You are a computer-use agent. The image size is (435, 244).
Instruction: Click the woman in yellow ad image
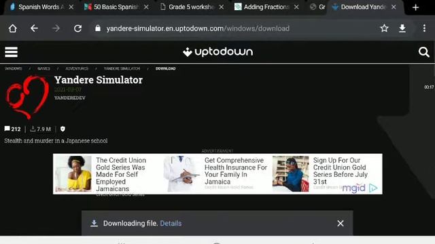pos(73,174)
